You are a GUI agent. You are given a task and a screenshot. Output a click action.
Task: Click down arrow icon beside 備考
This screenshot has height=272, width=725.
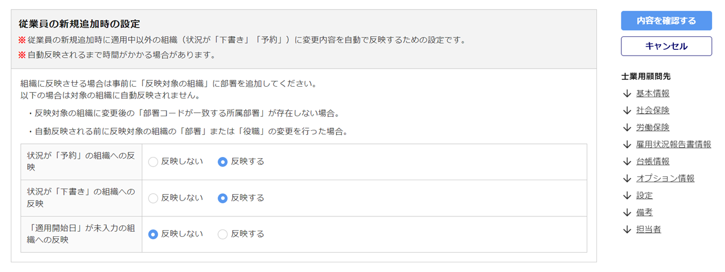626,212
